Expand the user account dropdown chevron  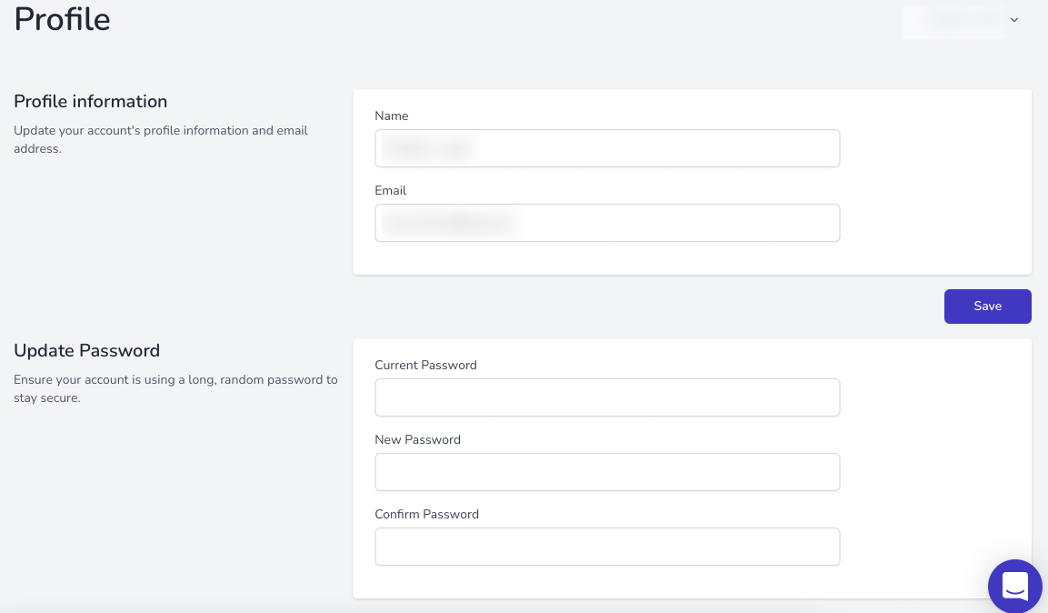(1013, 20)
